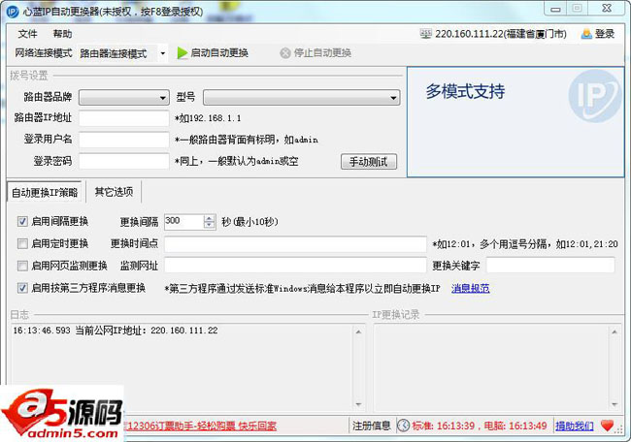The width and height of the screenshot is (631, 442).
Task: Open the 网络连接模式 dropdown
Action: 163,53
